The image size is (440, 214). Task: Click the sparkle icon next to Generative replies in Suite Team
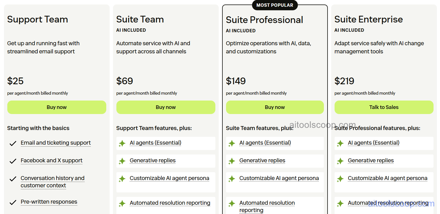[x=122, y=161]
